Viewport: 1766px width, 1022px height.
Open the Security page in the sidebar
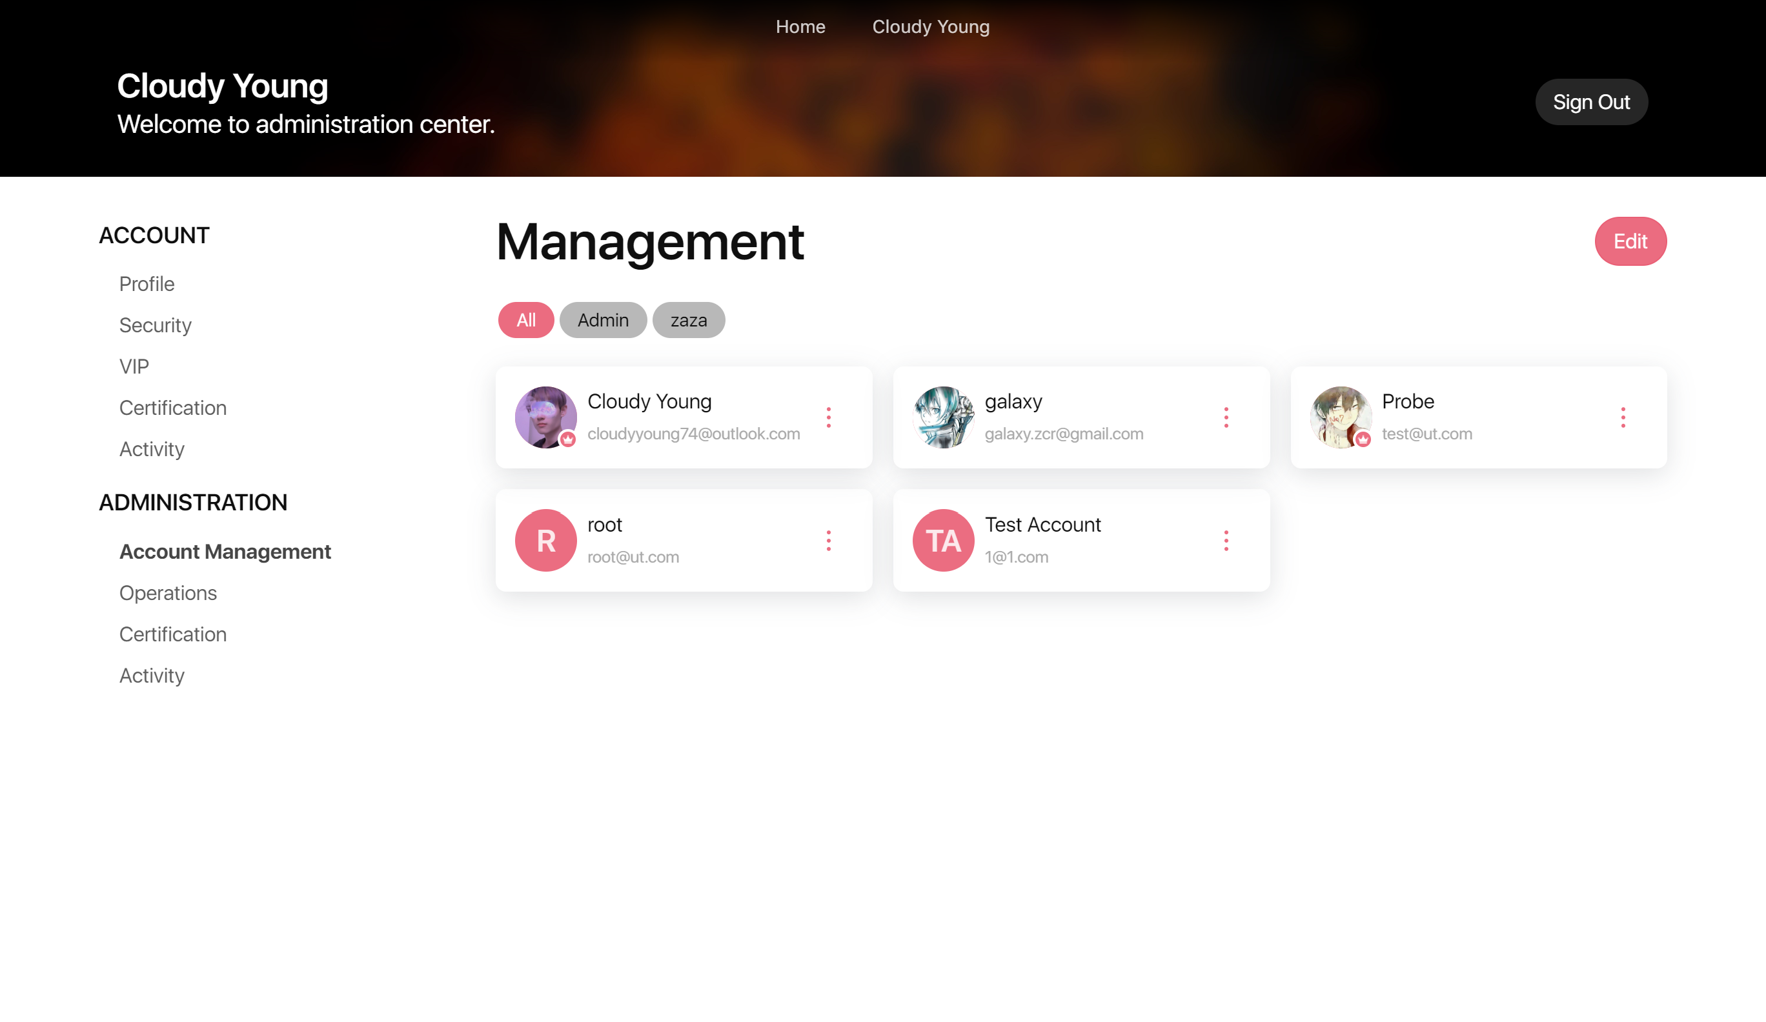[x=155, y=325]
